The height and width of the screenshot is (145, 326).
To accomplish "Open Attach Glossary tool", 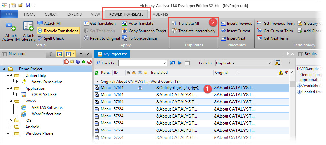I will tap(28, 31).
